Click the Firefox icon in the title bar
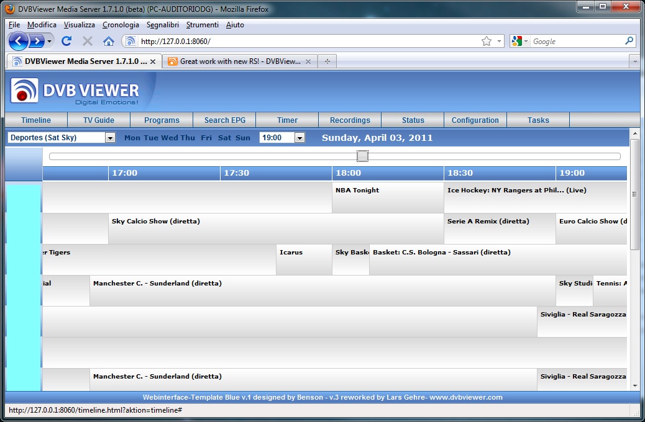 10,9
